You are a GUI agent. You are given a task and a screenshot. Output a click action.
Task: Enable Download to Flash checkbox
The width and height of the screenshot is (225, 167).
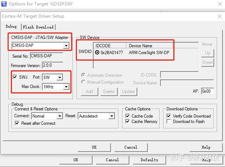(x=169, y=122)
